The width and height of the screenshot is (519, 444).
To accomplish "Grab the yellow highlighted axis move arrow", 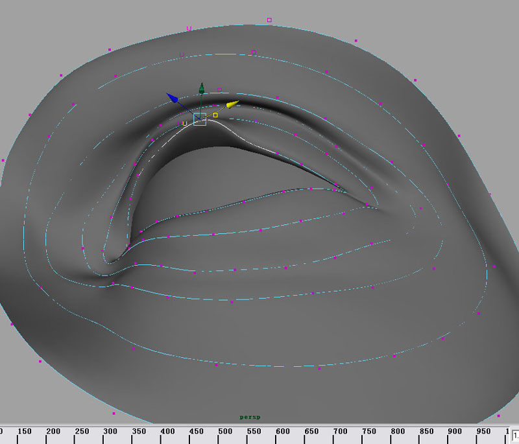I will tap(233, 104).
